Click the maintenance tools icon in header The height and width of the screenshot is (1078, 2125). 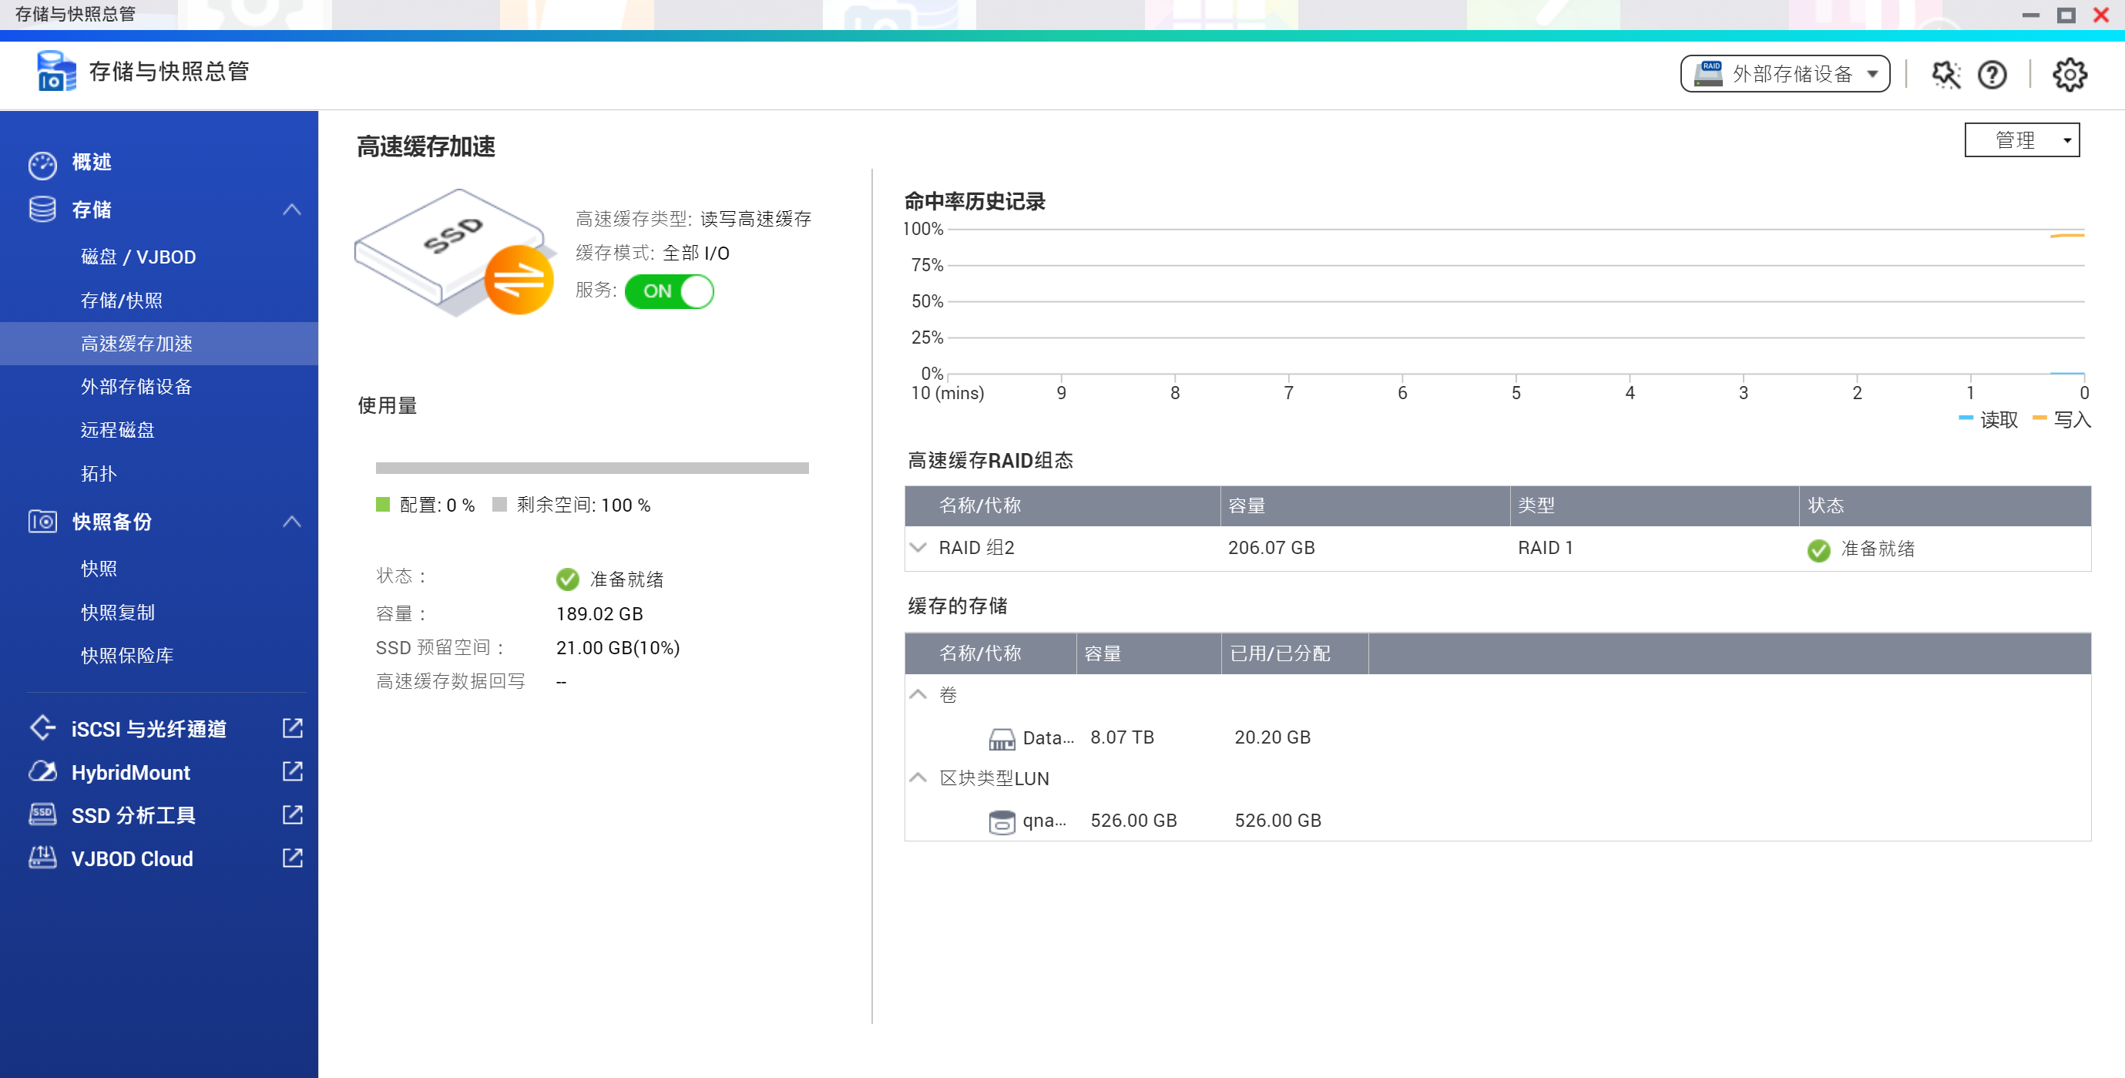point(1945,75)
